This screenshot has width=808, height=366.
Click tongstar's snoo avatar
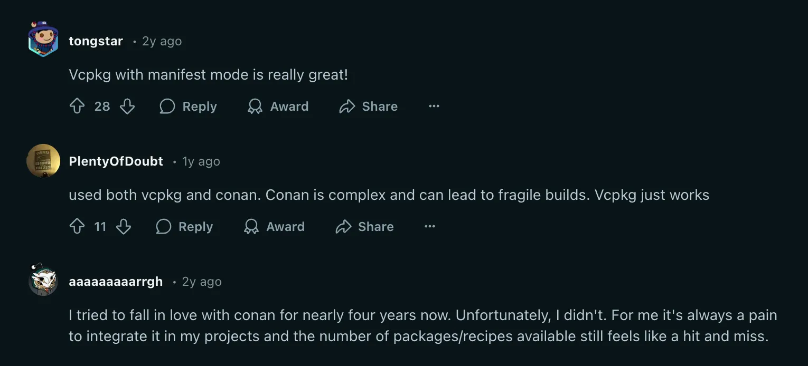(x=43, y=39)
